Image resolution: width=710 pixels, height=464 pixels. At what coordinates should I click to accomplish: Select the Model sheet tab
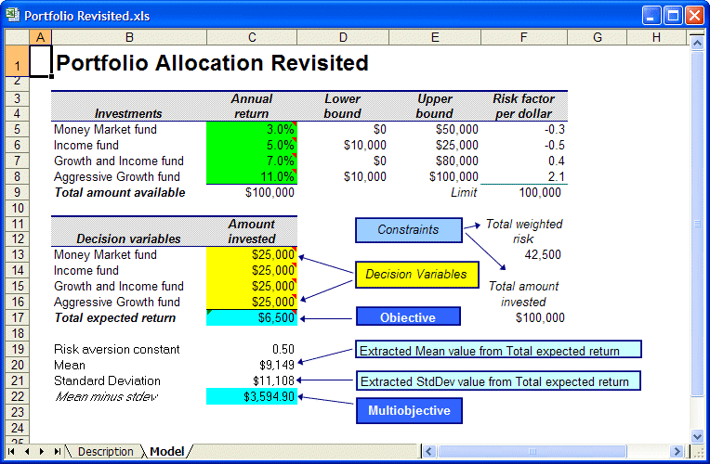coord(166,451)
